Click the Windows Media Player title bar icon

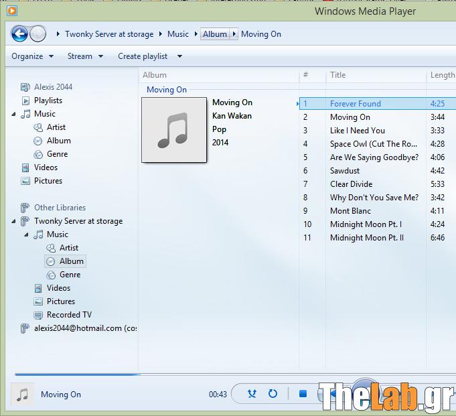point(12,11)
